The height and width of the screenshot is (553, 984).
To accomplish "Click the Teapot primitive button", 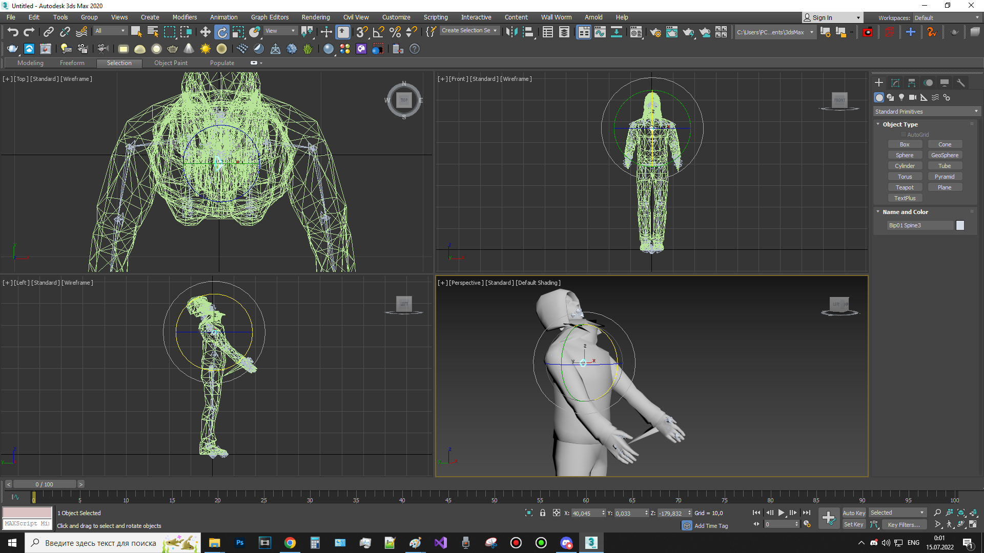I will click(x=905, y=187).
